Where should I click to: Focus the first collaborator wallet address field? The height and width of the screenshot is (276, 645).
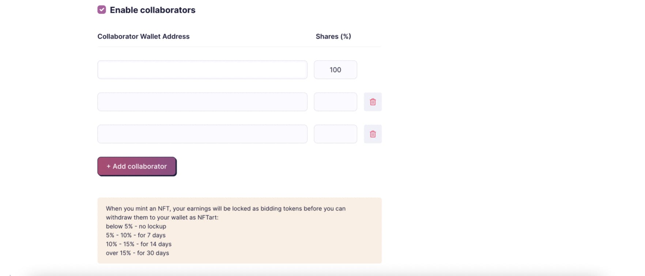202,70
